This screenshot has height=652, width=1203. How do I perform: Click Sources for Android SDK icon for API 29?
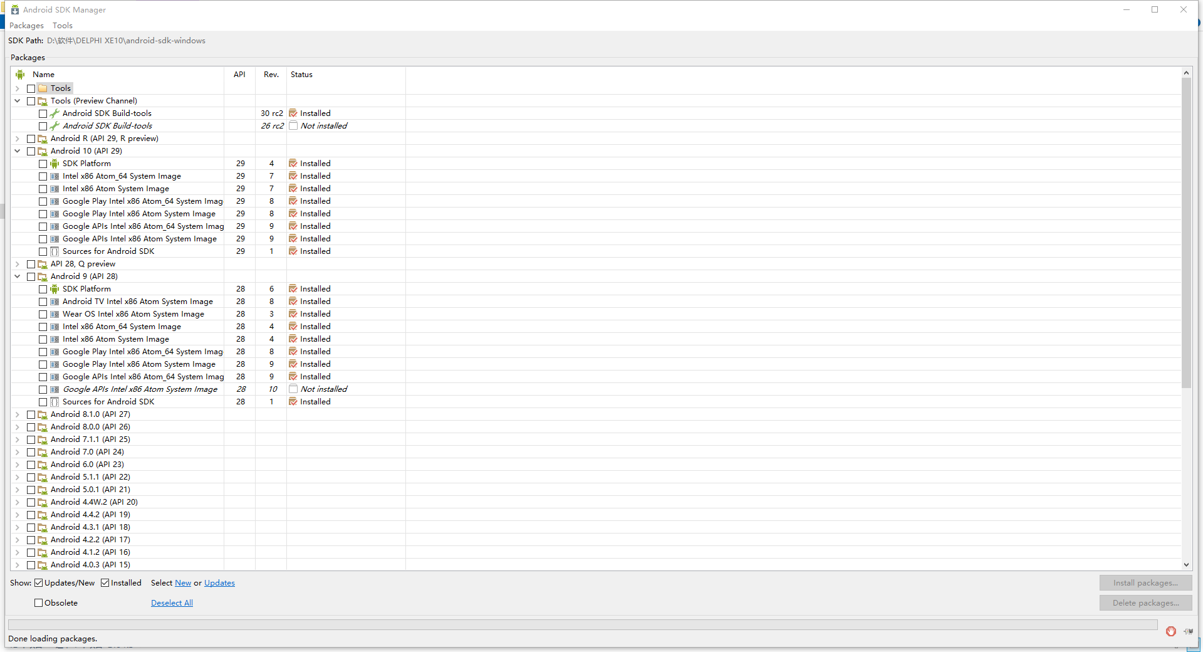55,251
